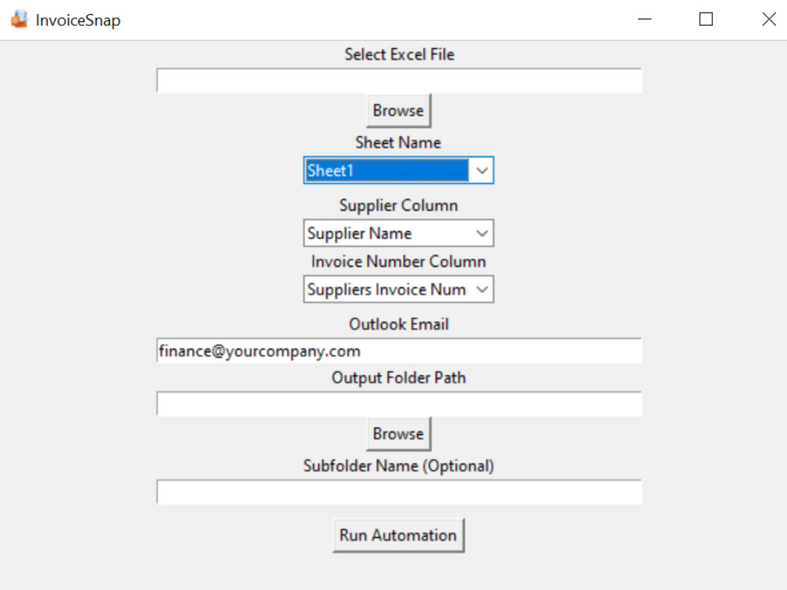
Task: Click the Supplier Name combo box value
Action: pyautogui.click(x=360, y=234)
